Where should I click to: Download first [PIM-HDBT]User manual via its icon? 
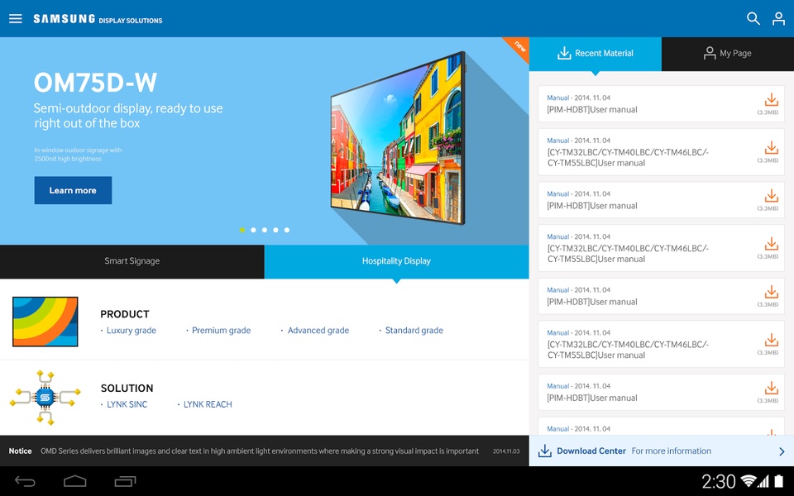click(x=771, y=99)
